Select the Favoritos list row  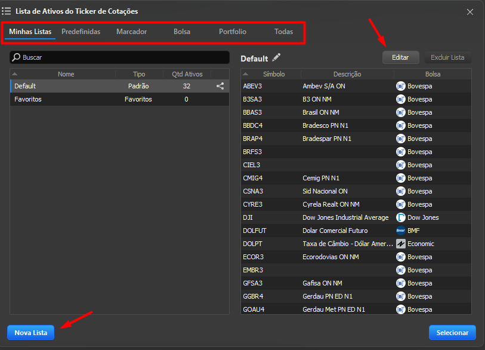point(120,99)
